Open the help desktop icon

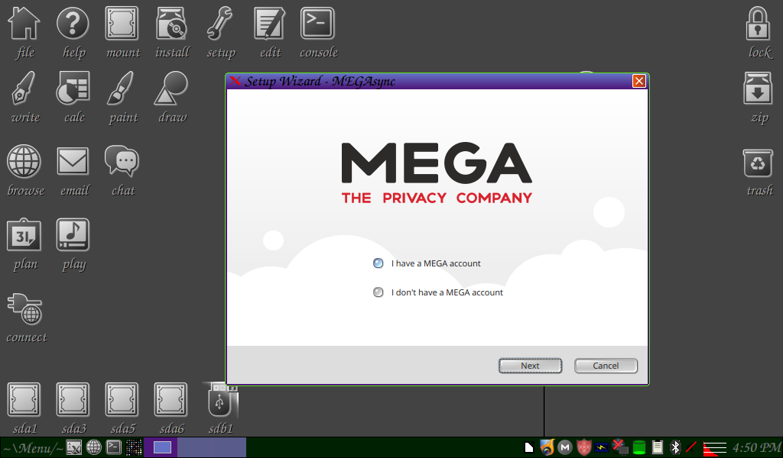coord(73,33)
